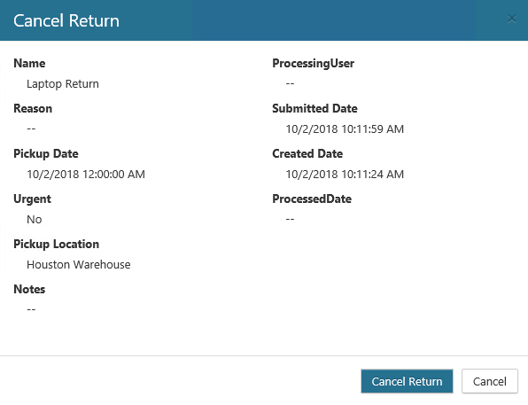Click the white Cancel button
Image resolution: width=528 pixels, height=405 pixels.
(x=490, y=381)
